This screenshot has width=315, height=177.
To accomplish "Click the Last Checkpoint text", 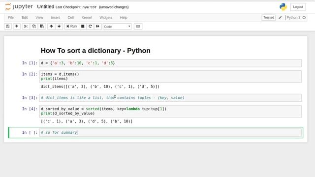I will pos(76,7).
